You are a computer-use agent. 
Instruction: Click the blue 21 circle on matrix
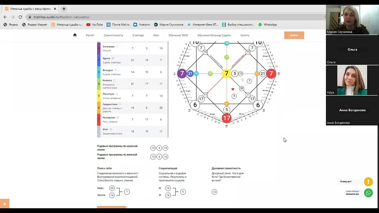tap(190, 73)
